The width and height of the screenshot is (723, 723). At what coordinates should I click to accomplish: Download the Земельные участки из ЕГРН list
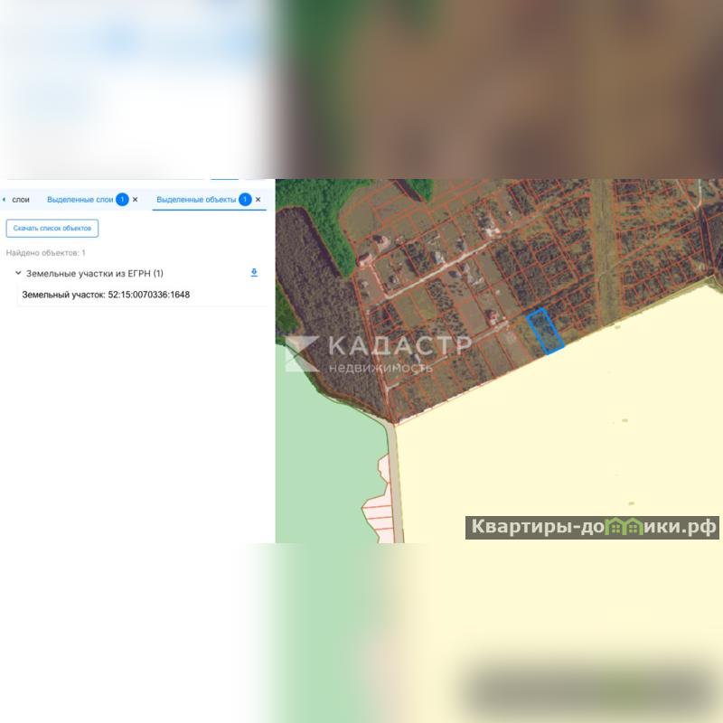254,273
